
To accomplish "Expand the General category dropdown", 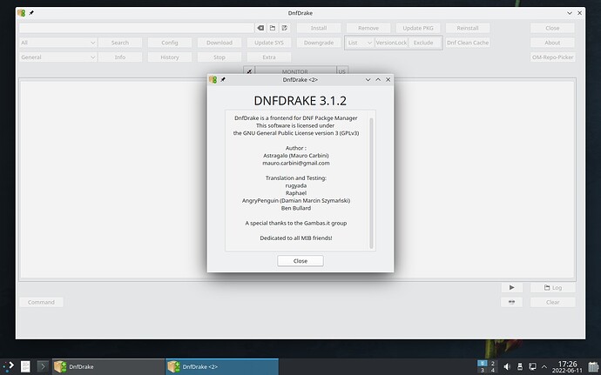I will (x=57, y=57).
